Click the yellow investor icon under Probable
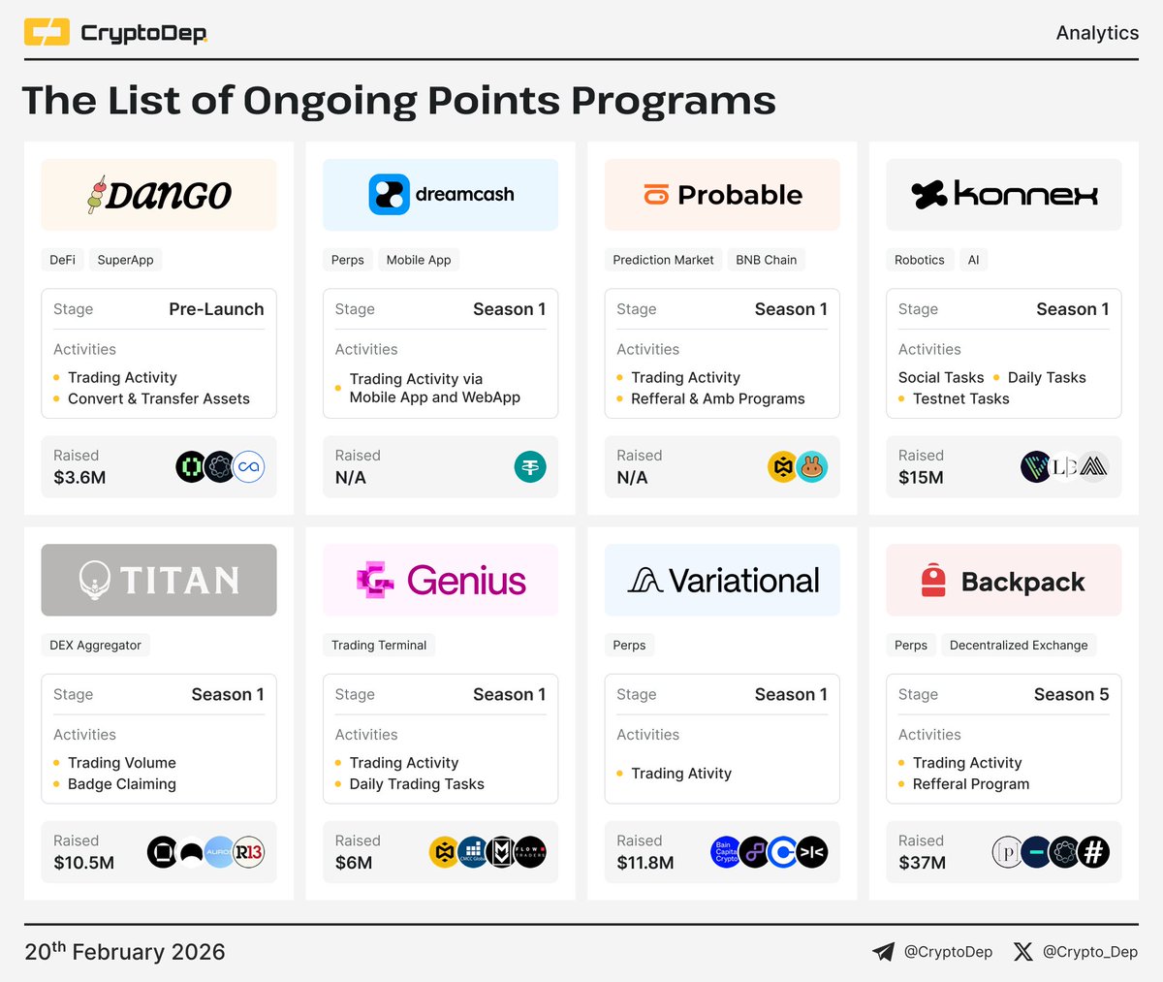The width and height of the screenshot is (1163, 982). 783,467
